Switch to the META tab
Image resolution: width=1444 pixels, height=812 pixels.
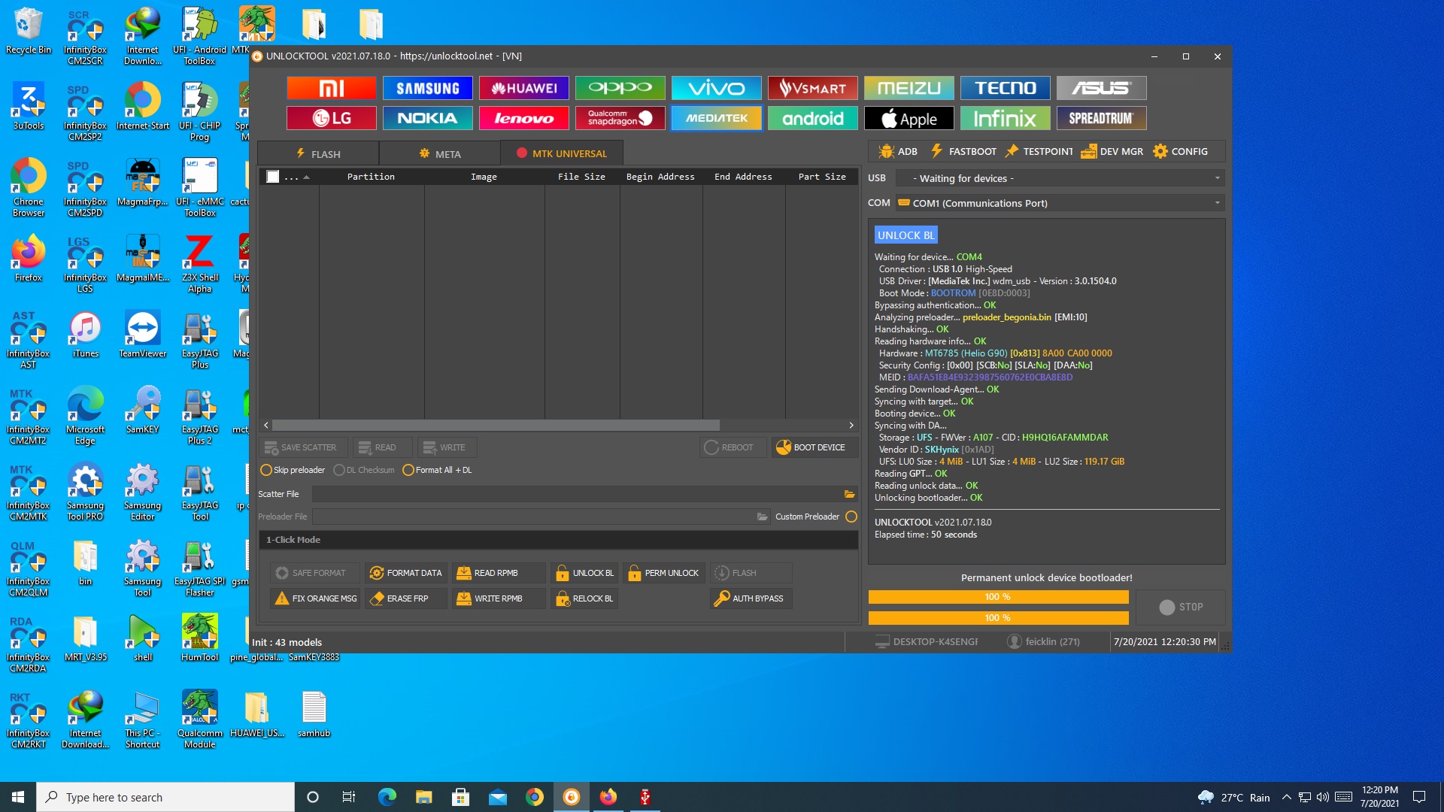pos(438,153)
